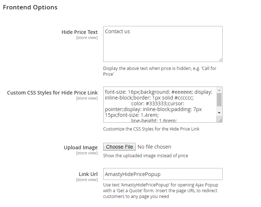Click inside the Custom CSS Styles textarea

[x=159, y=105]
